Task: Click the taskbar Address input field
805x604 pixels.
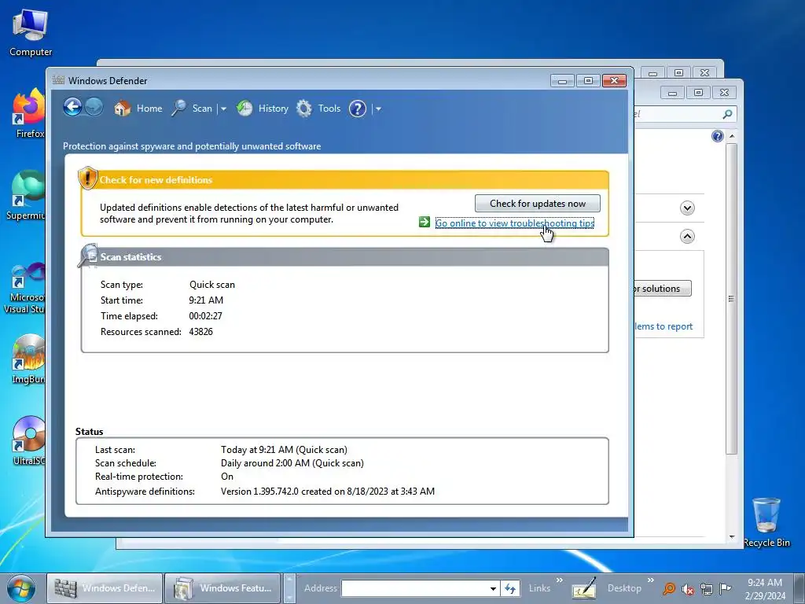Action: click(x=414, y=588)
